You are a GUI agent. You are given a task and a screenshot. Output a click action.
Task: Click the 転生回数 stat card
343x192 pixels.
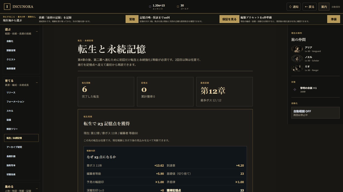coord(106,92)
